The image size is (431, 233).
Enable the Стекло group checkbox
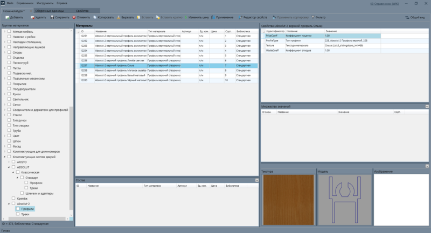pyautogui.click(x=9, y=115)
